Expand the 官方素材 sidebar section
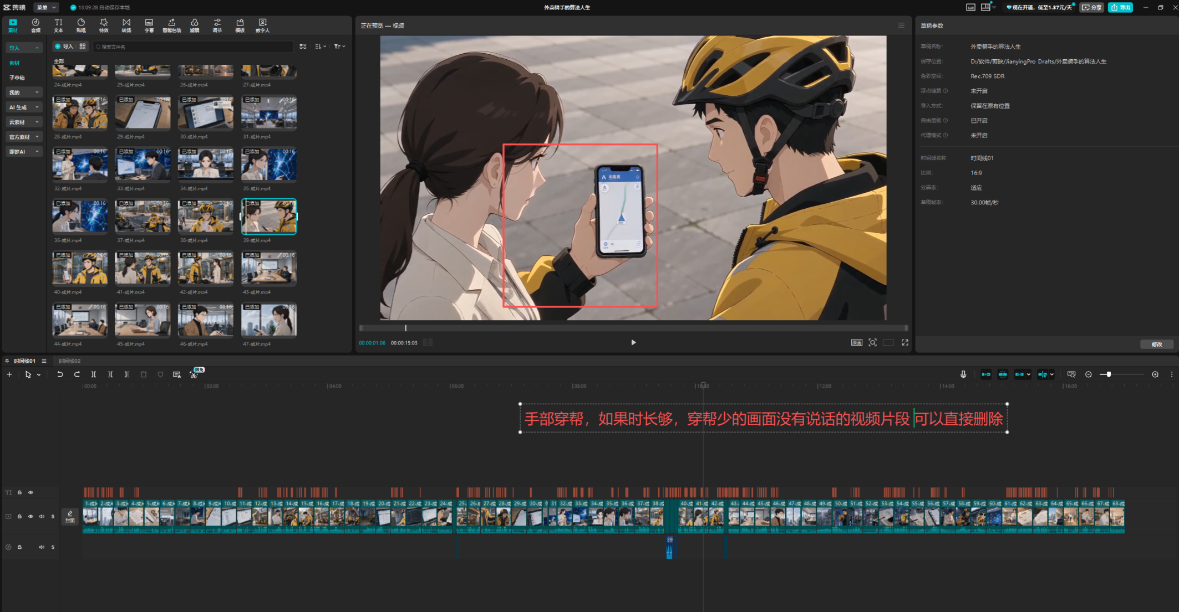The height and width of the screenshot is (612, 1179). [24, 137]
